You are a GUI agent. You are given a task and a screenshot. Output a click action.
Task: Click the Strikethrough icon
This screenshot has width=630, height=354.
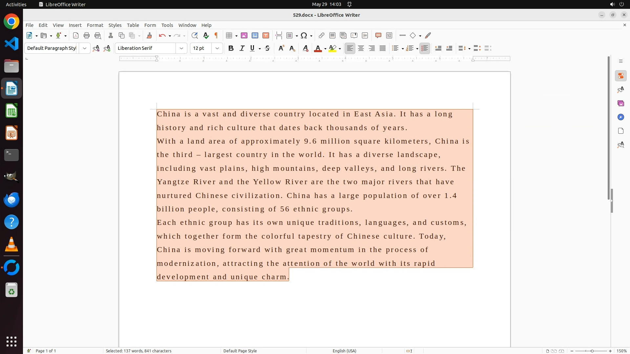267,49
